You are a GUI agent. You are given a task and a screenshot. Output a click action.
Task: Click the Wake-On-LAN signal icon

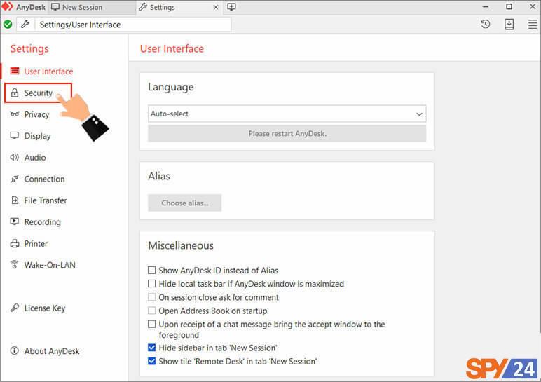click(15, 265)
